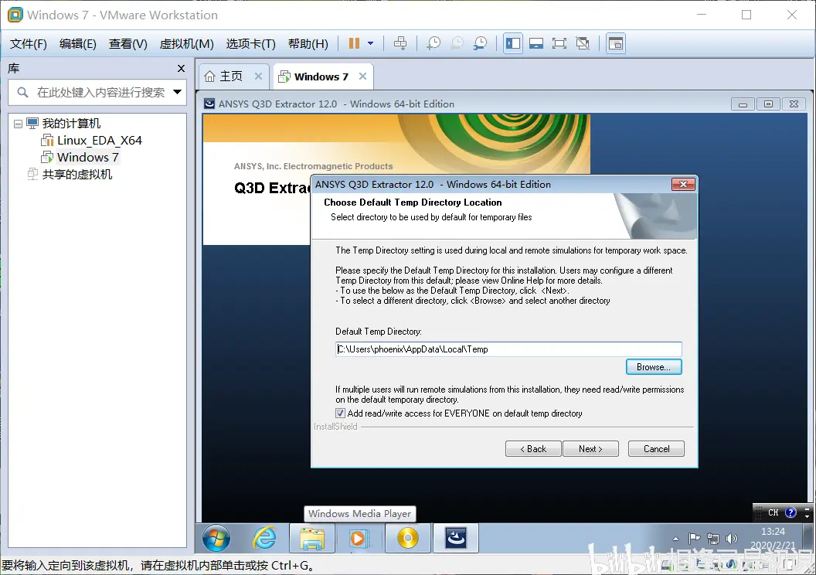Viewport: 816px width, 575px height.
Task: Collapse the 我的计算机 tree node
Action: coord(19,124)
